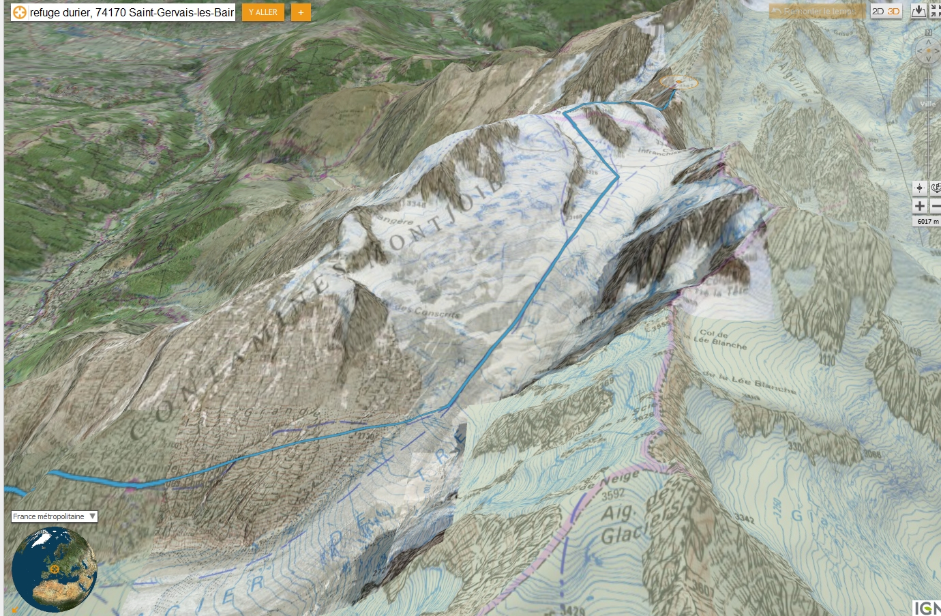This screenshot has height=616, width=941.
Task: Click the download map icon
Action: tap(918, 11)
